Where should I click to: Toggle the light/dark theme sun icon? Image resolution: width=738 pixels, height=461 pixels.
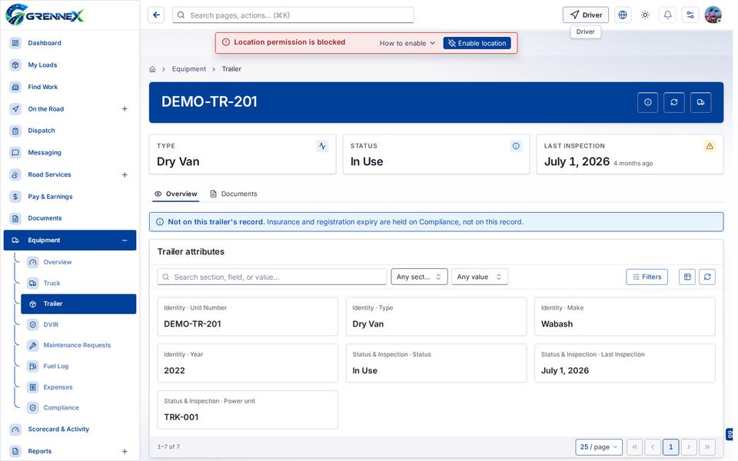click(645, 15)
